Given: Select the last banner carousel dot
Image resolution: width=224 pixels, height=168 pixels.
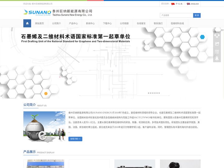Looking at the screenshot, I should (x=159, y=93).
